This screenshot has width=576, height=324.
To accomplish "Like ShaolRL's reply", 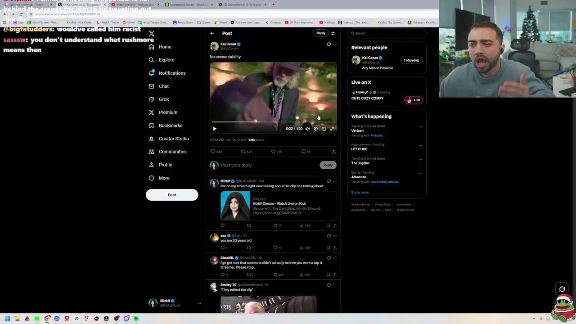I will tap(275, 274).
